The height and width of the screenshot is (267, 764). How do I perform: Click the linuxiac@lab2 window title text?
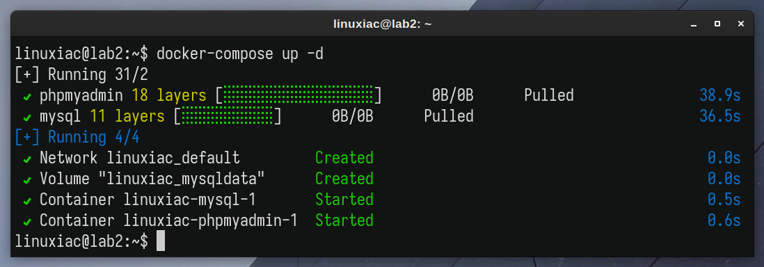tap(382, 24)
